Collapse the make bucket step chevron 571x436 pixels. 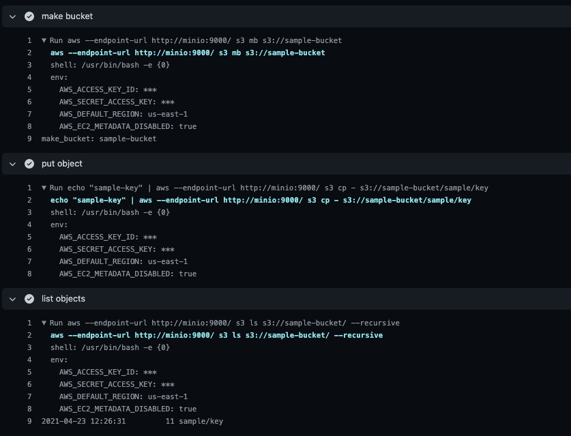pyautogui.click(x=13, y=16)
